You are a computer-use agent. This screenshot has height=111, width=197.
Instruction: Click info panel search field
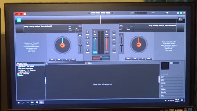click(x=177, y=63)
